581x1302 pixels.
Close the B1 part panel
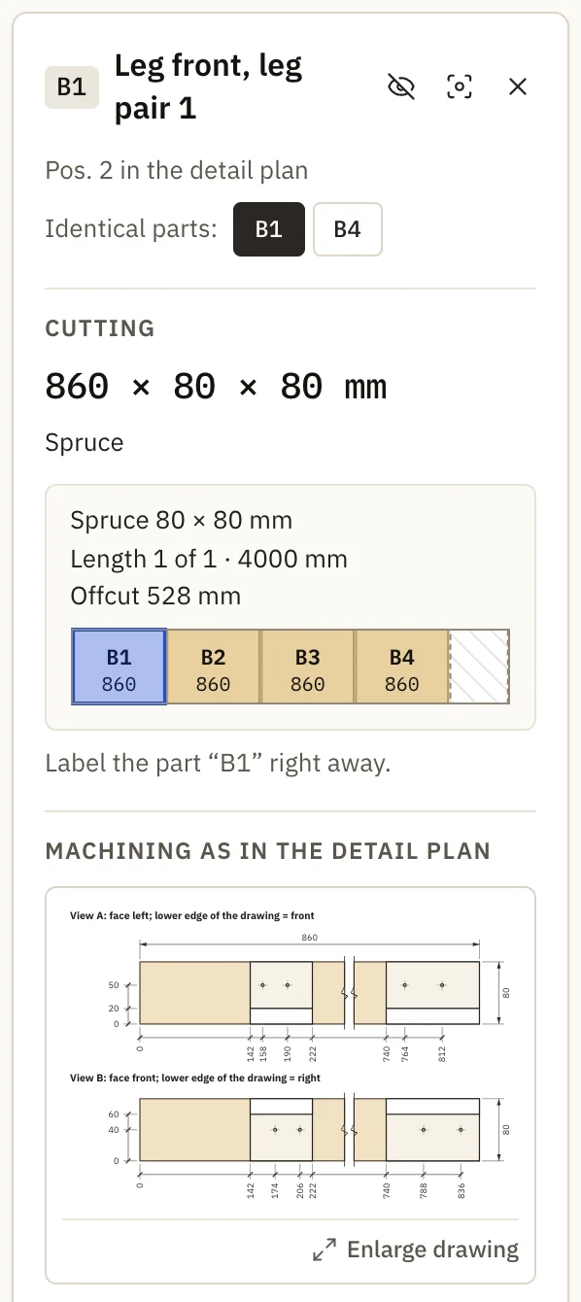coord(518,86)
